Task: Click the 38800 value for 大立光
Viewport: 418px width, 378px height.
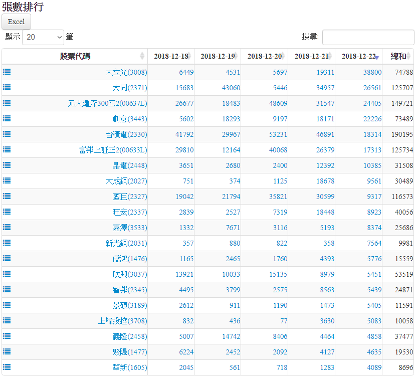Action: (372, 72)
